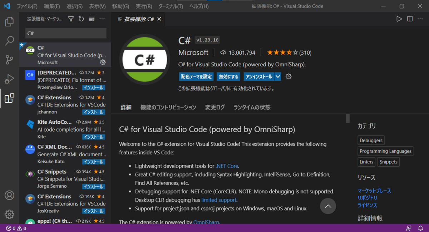The image size is (429, 232).
Task: Install C# Extensions by JosKreativ
Action: [x=94, y=211]
